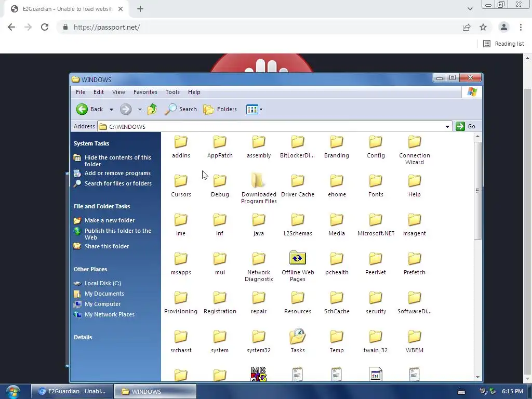Image resolution: width=532 pixels, height=399 pixels.
Task: Click the Explorer scrollbar down arrow
Action: pyautogui.click(x=478, y=377)
